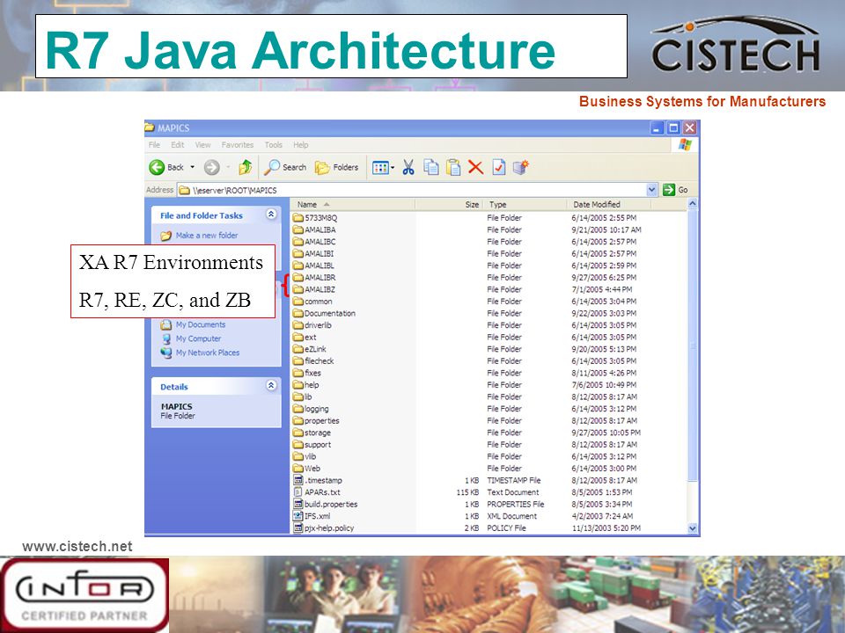Select the eZLink folder
Screen dimensions: 845x633
point(309,349)
